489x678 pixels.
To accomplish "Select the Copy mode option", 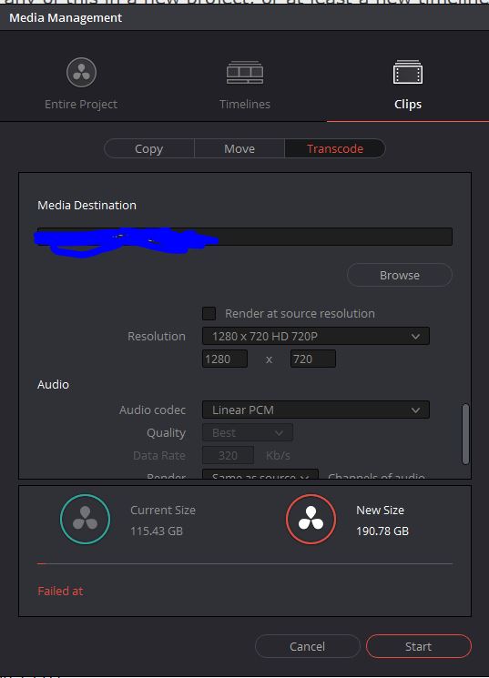I will pos(148,148).
